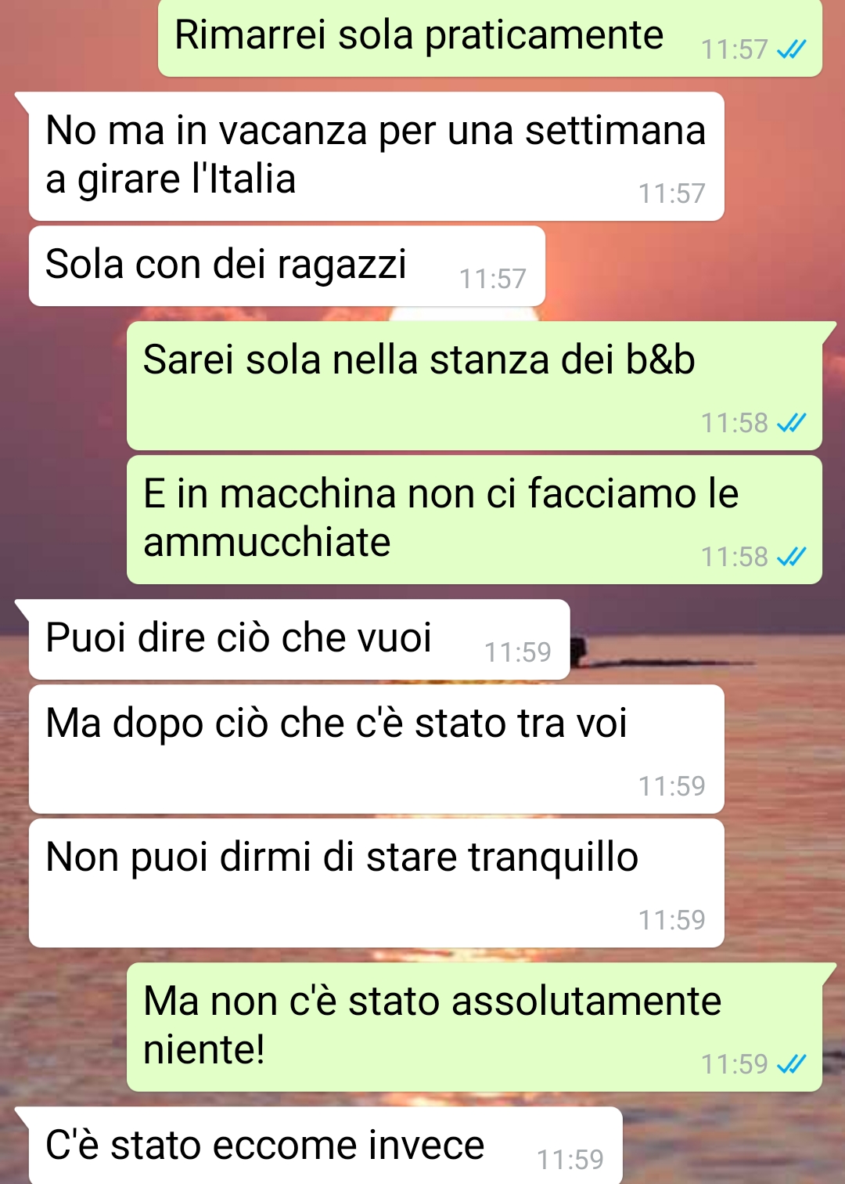Tap 11:59 timestamp on 'stare tranquillo' message
Image resolution: width=845 pixels, height=1184 pixels.
(672, 920)
